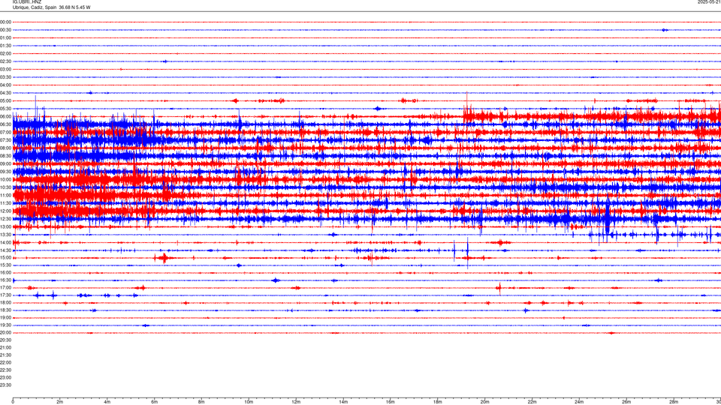The height and width of the screenshot is (405, 721).
Task: Click the '22:30' row label
Action: 5,370
